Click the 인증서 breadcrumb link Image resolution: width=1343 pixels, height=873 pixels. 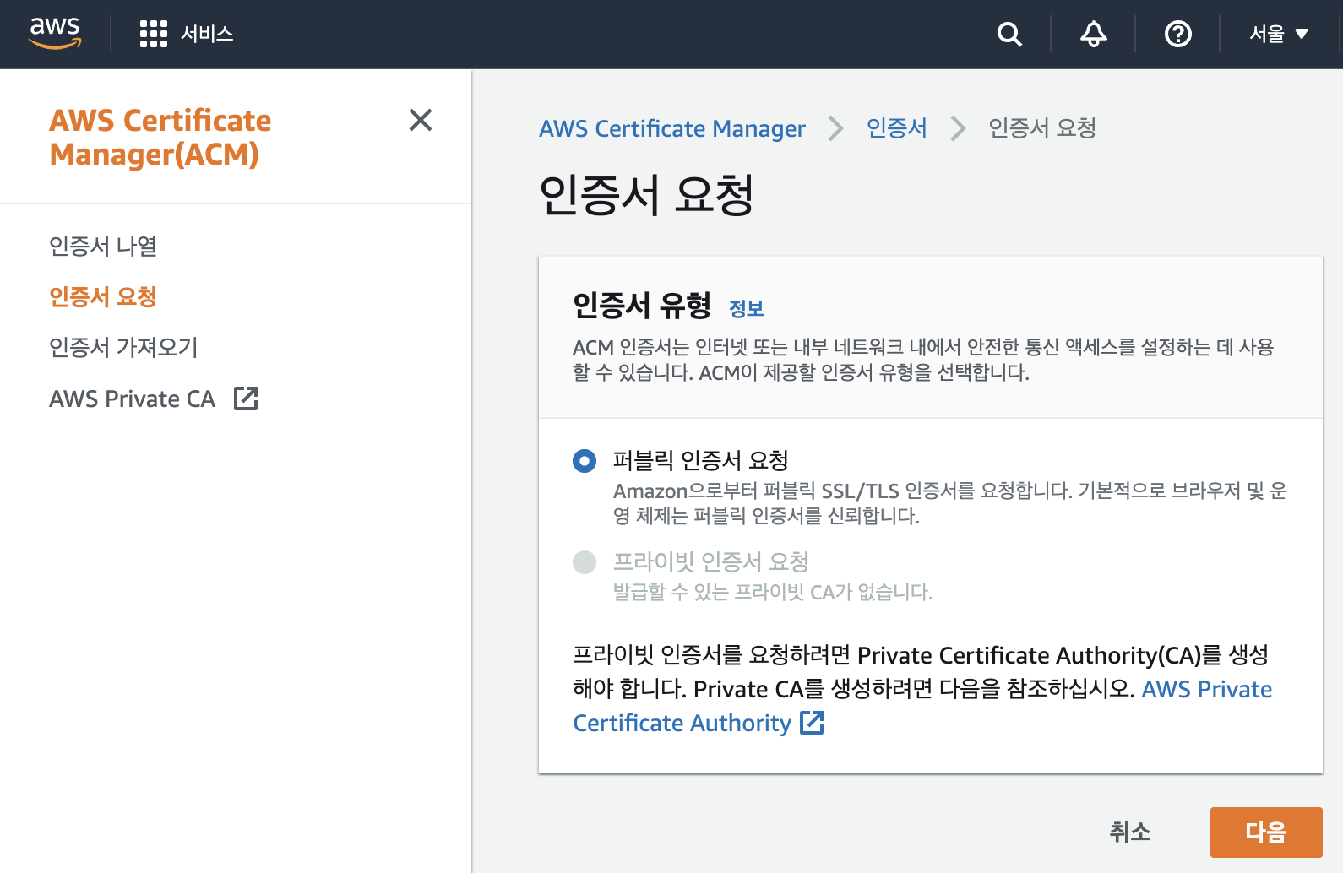pos(897,128)
